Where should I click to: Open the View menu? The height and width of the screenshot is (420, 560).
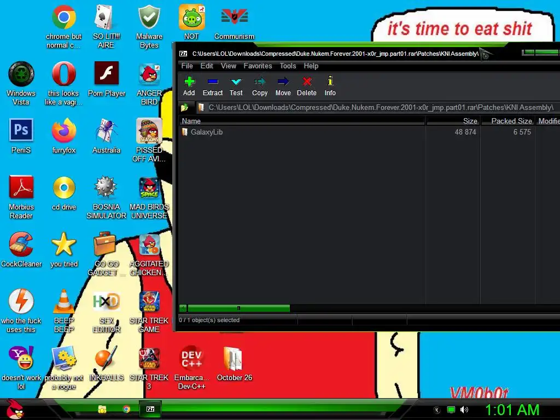pyautogui.click(x=228, y=66)
